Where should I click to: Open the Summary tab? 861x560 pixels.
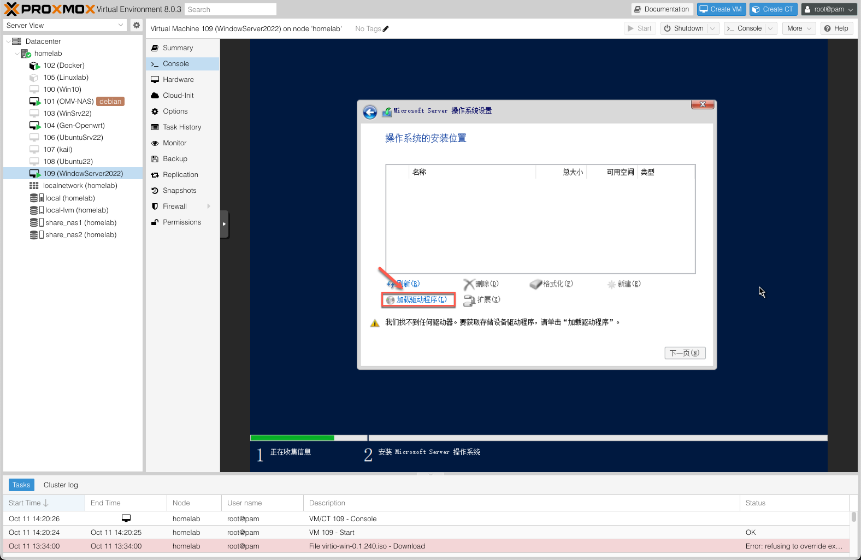pos(182,48)
